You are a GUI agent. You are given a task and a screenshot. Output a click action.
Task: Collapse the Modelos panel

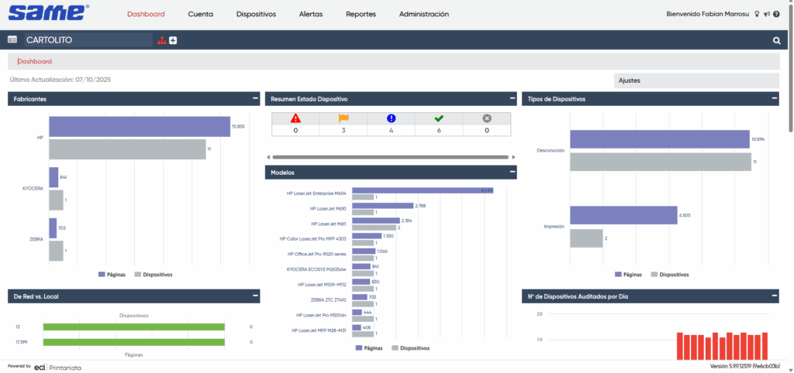click(x=512, y=172)
